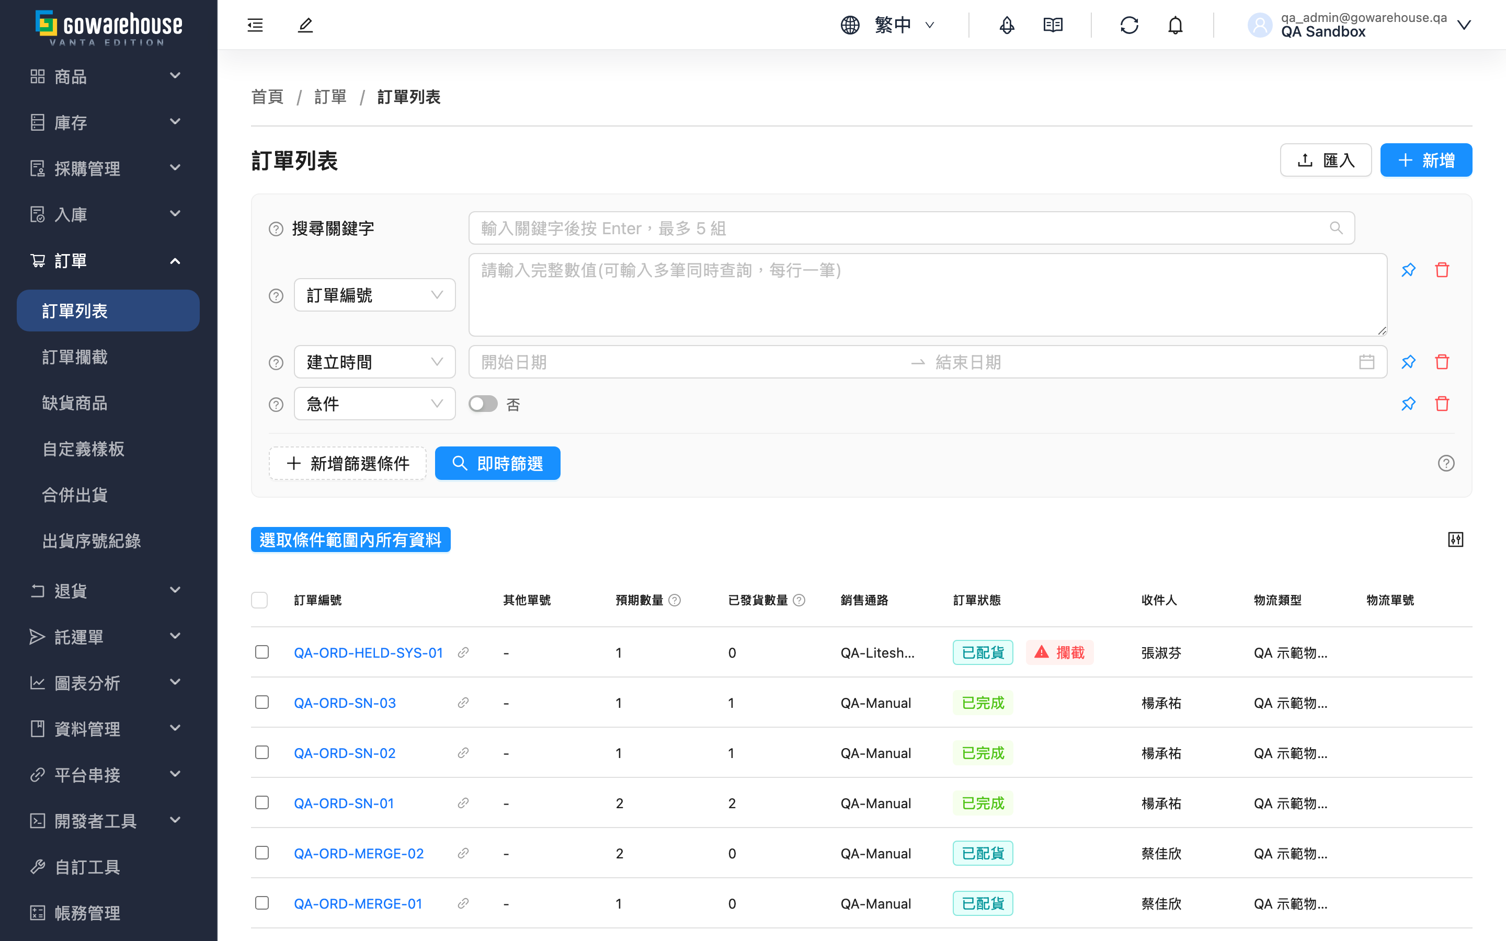Click the help icon at the filter panel's bottom right
The height and width of the screenshot is (941, 1506).
pos(1446,463)
